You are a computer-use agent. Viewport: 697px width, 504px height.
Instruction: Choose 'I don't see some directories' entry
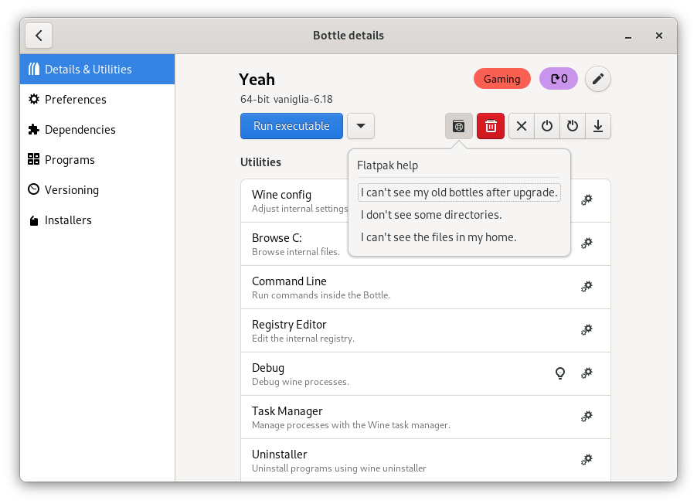[431, 215]
